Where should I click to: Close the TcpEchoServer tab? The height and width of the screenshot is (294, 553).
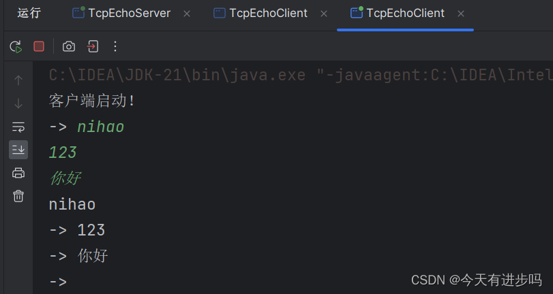pyautogui.click(x=187, y=14)
